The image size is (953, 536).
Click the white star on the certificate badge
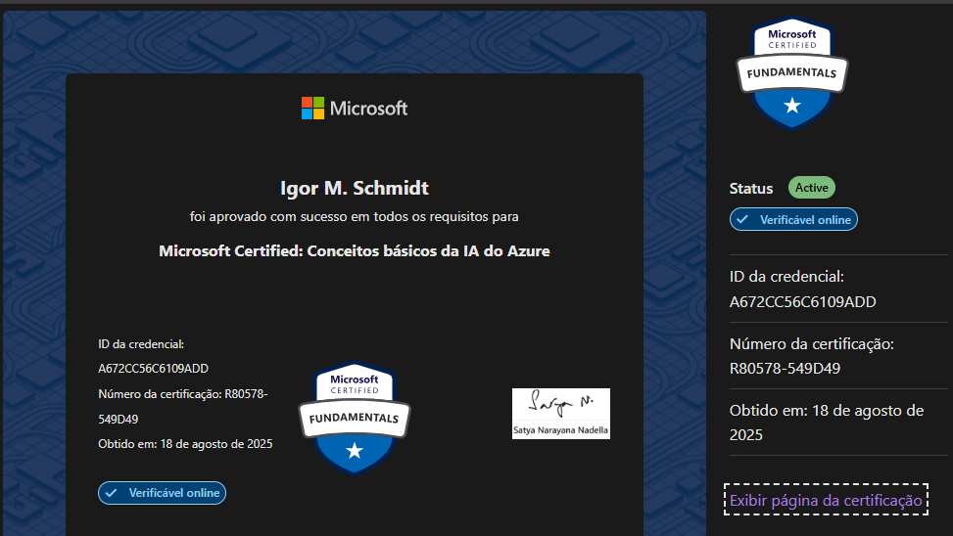(x=355, y=450)
